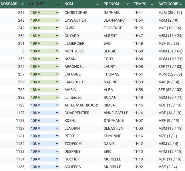Select time cell 1H06
Viewport: 185px width, 171px height.
tap(138, 128)
